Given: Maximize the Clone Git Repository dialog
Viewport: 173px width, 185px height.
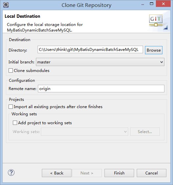Looking at the screenshot, I should pos(152,4).
